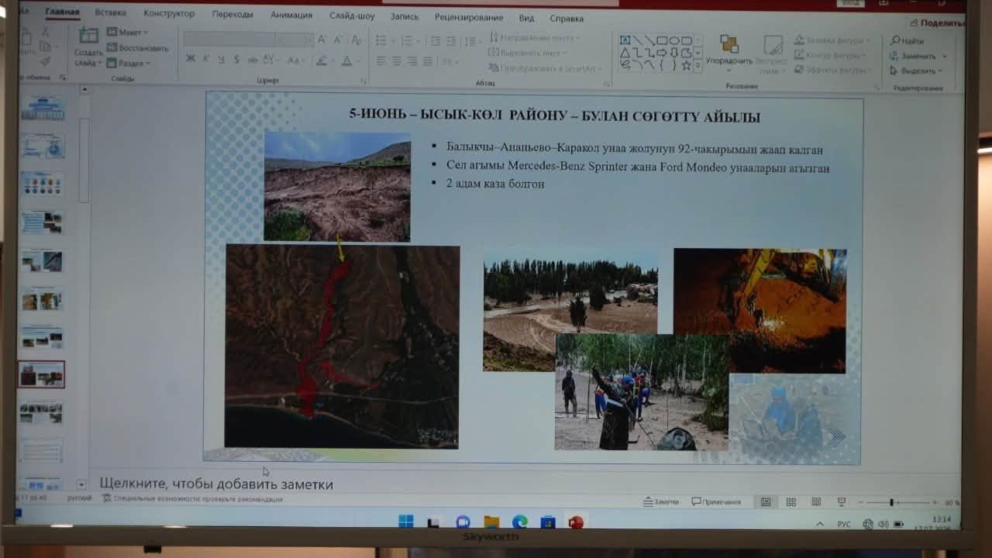The image size is (992, 558).
Task: Switch to slide sorter view icon
Action: pos(791,502)
